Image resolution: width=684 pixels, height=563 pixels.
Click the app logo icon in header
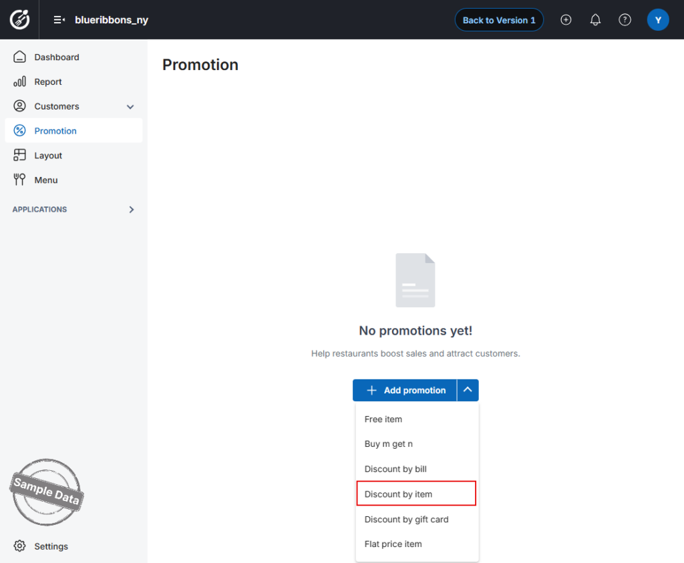(x=19, y=19)
